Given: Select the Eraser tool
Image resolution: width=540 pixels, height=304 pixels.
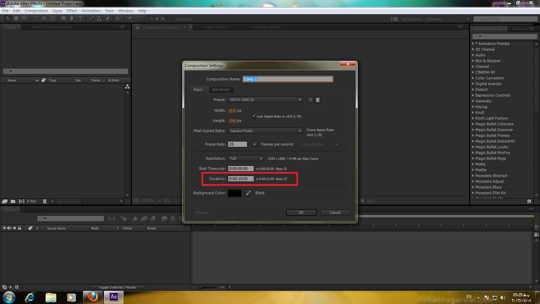Looking at the screenshot, I should tap(108, 19).
